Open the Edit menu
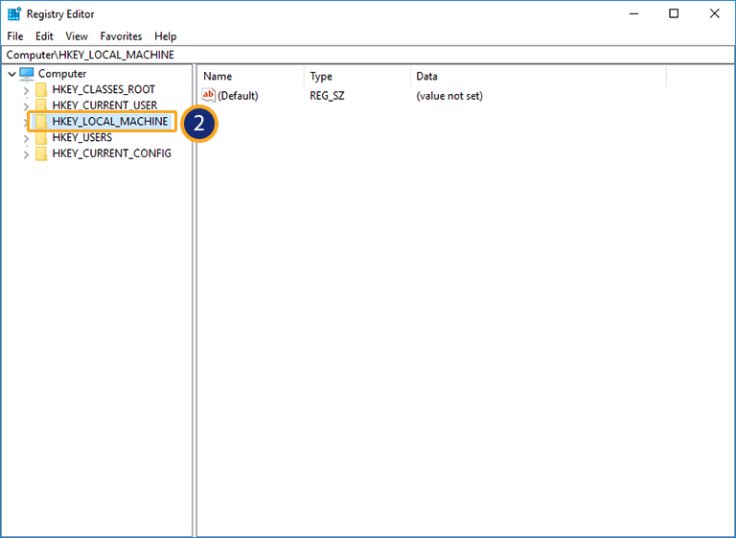This screenshot has height=538, width=736. click(44, 36)
